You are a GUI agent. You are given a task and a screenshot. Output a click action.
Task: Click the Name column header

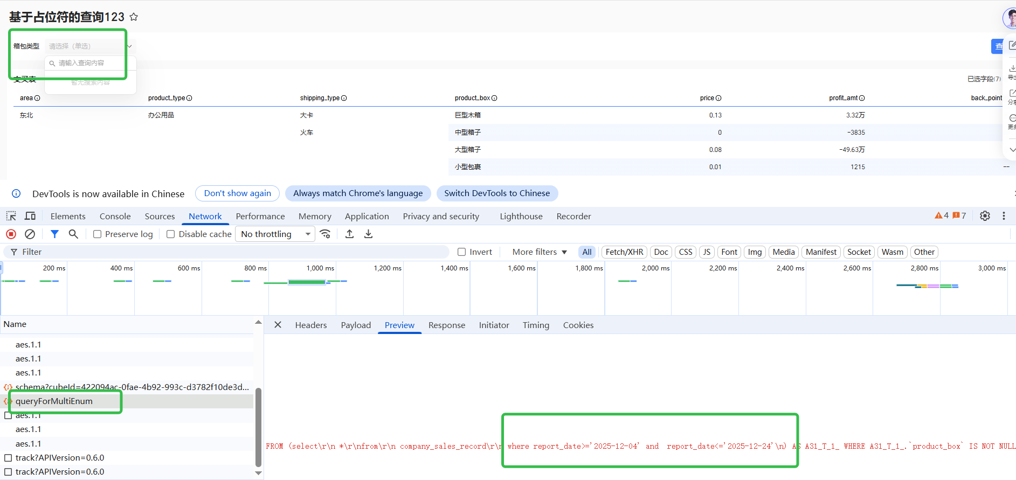[x=127, y=324]
